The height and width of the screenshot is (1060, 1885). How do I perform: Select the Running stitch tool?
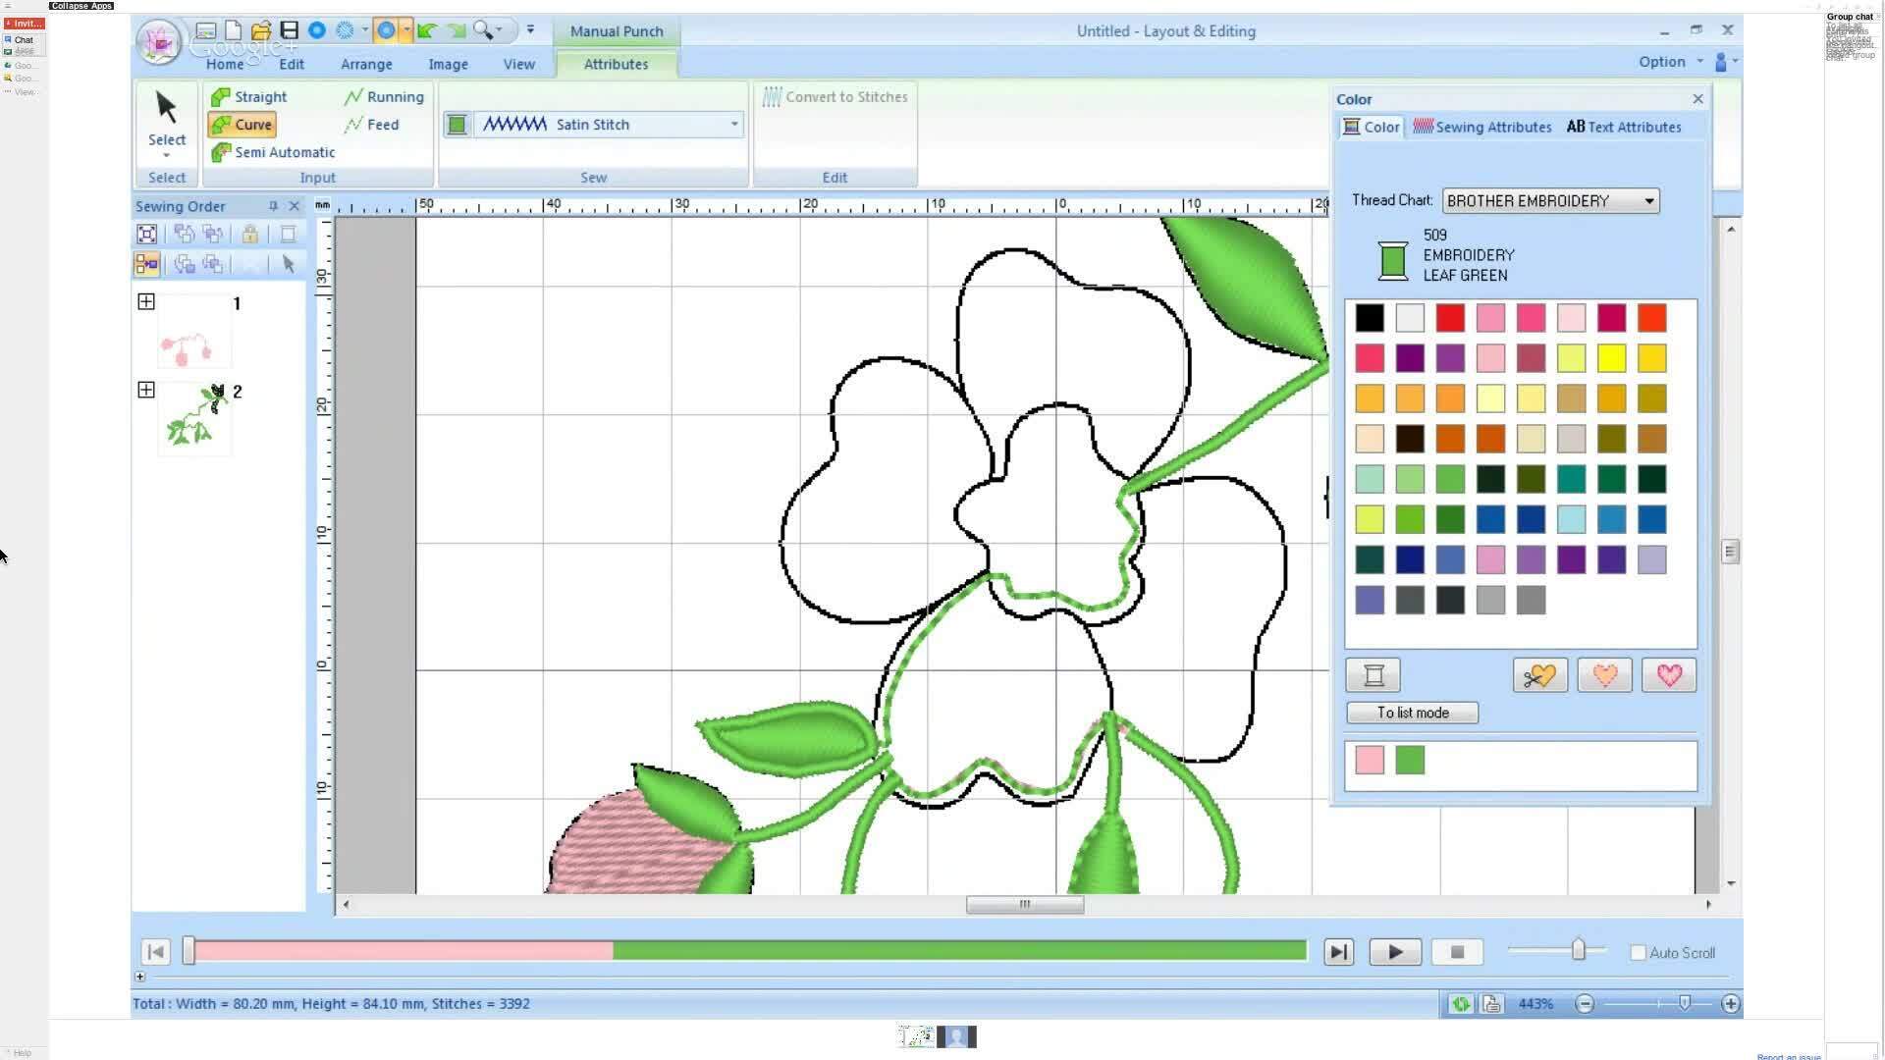[383, 96]
